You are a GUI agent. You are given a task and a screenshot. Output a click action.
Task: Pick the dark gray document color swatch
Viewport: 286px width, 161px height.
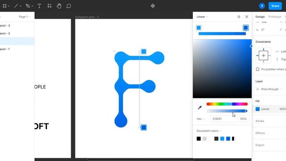click(216, 139)
